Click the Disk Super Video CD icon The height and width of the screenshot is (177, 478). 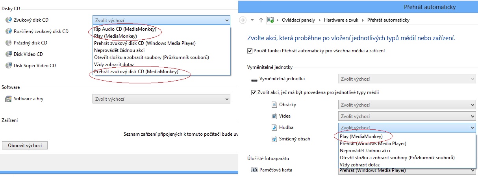[x=8, y=66]
